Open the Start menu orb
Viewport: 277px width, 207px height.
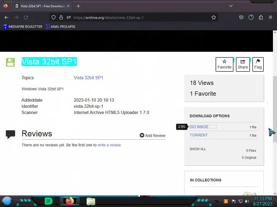[x=7, y=201]
